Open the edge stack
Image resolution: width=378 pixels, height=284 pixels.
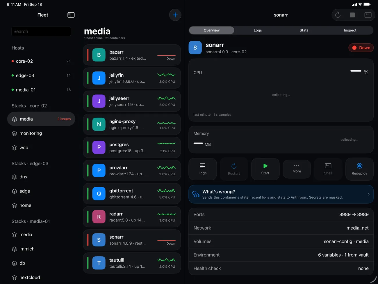pos(41,191)
